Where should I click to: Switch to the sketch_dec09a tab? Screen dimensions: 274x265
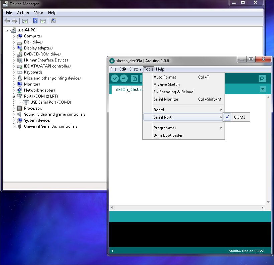[x=127, y=90]
